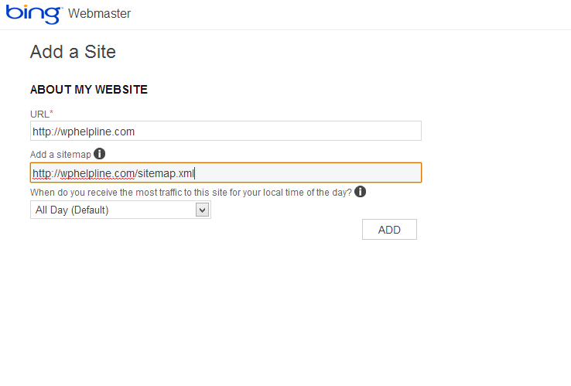Click the ABOUT MY WEBSITE section heading
This screenshot has width=571, height=386.
tap(89, 90)
